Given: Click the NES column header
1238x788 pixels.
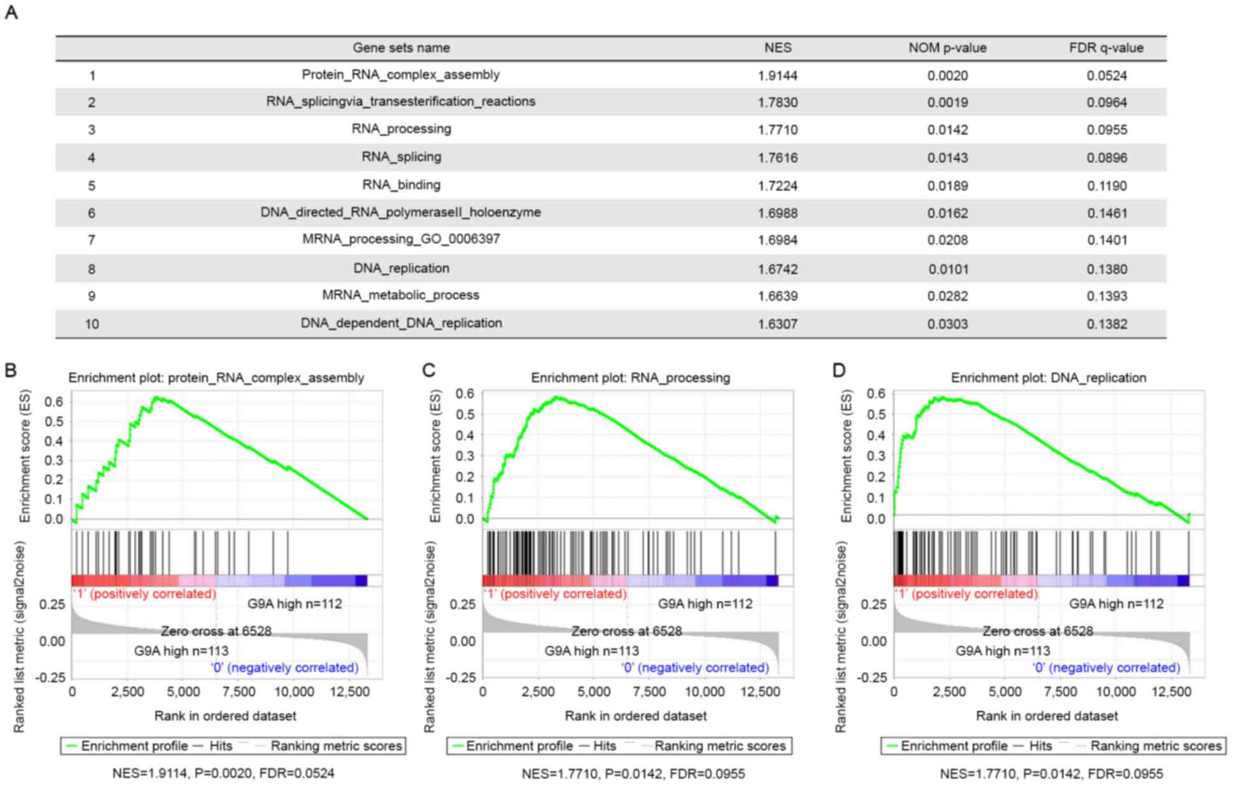Looking at the screenshot, I should (777, 48).
